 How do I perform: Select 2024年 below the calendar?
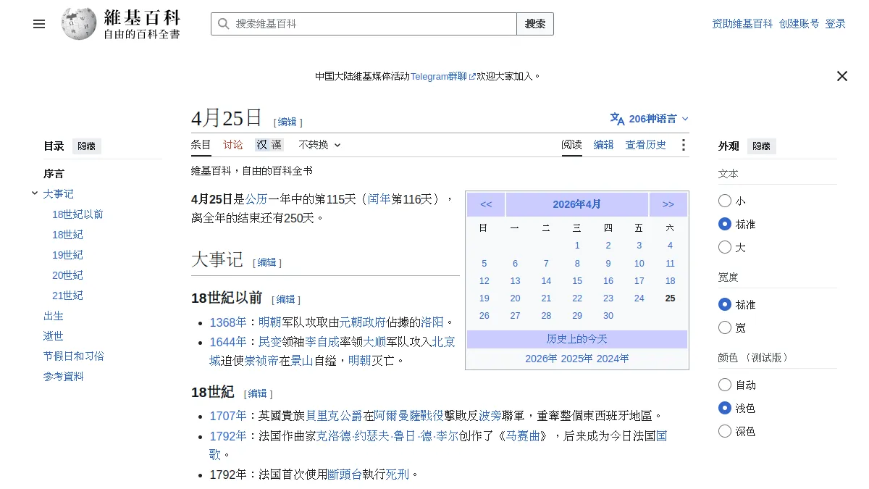click(x=613, y=359)
